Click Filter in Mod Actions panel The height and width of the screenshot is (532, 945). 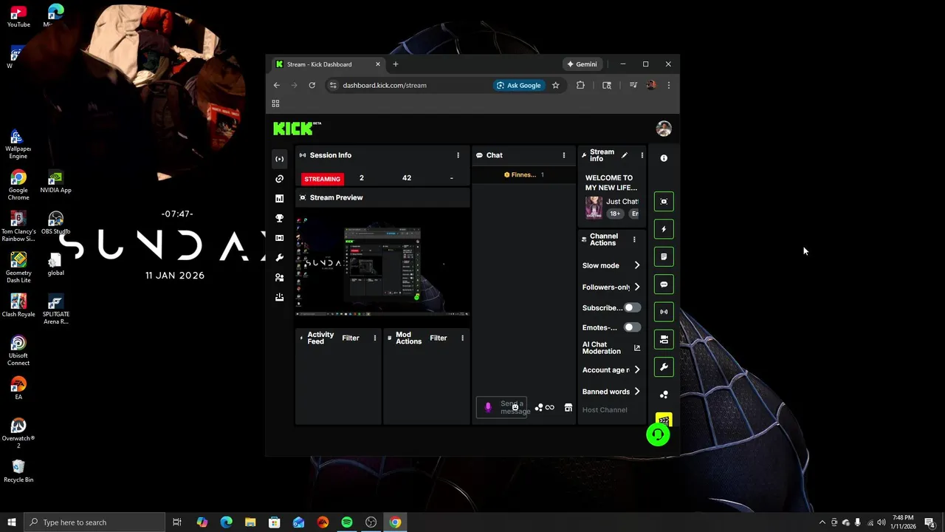pos(439,338)
